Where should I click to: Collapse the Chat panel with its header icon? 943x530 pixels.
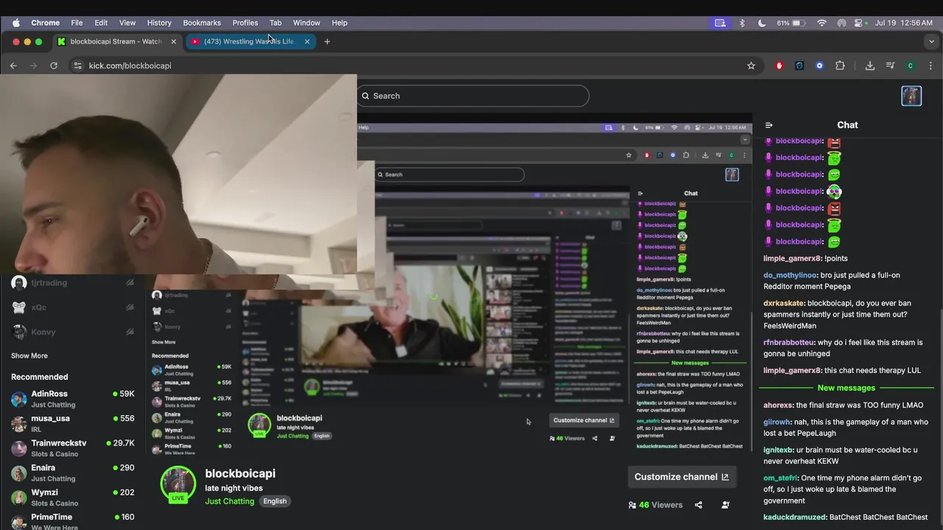click(x=768, y=125)
